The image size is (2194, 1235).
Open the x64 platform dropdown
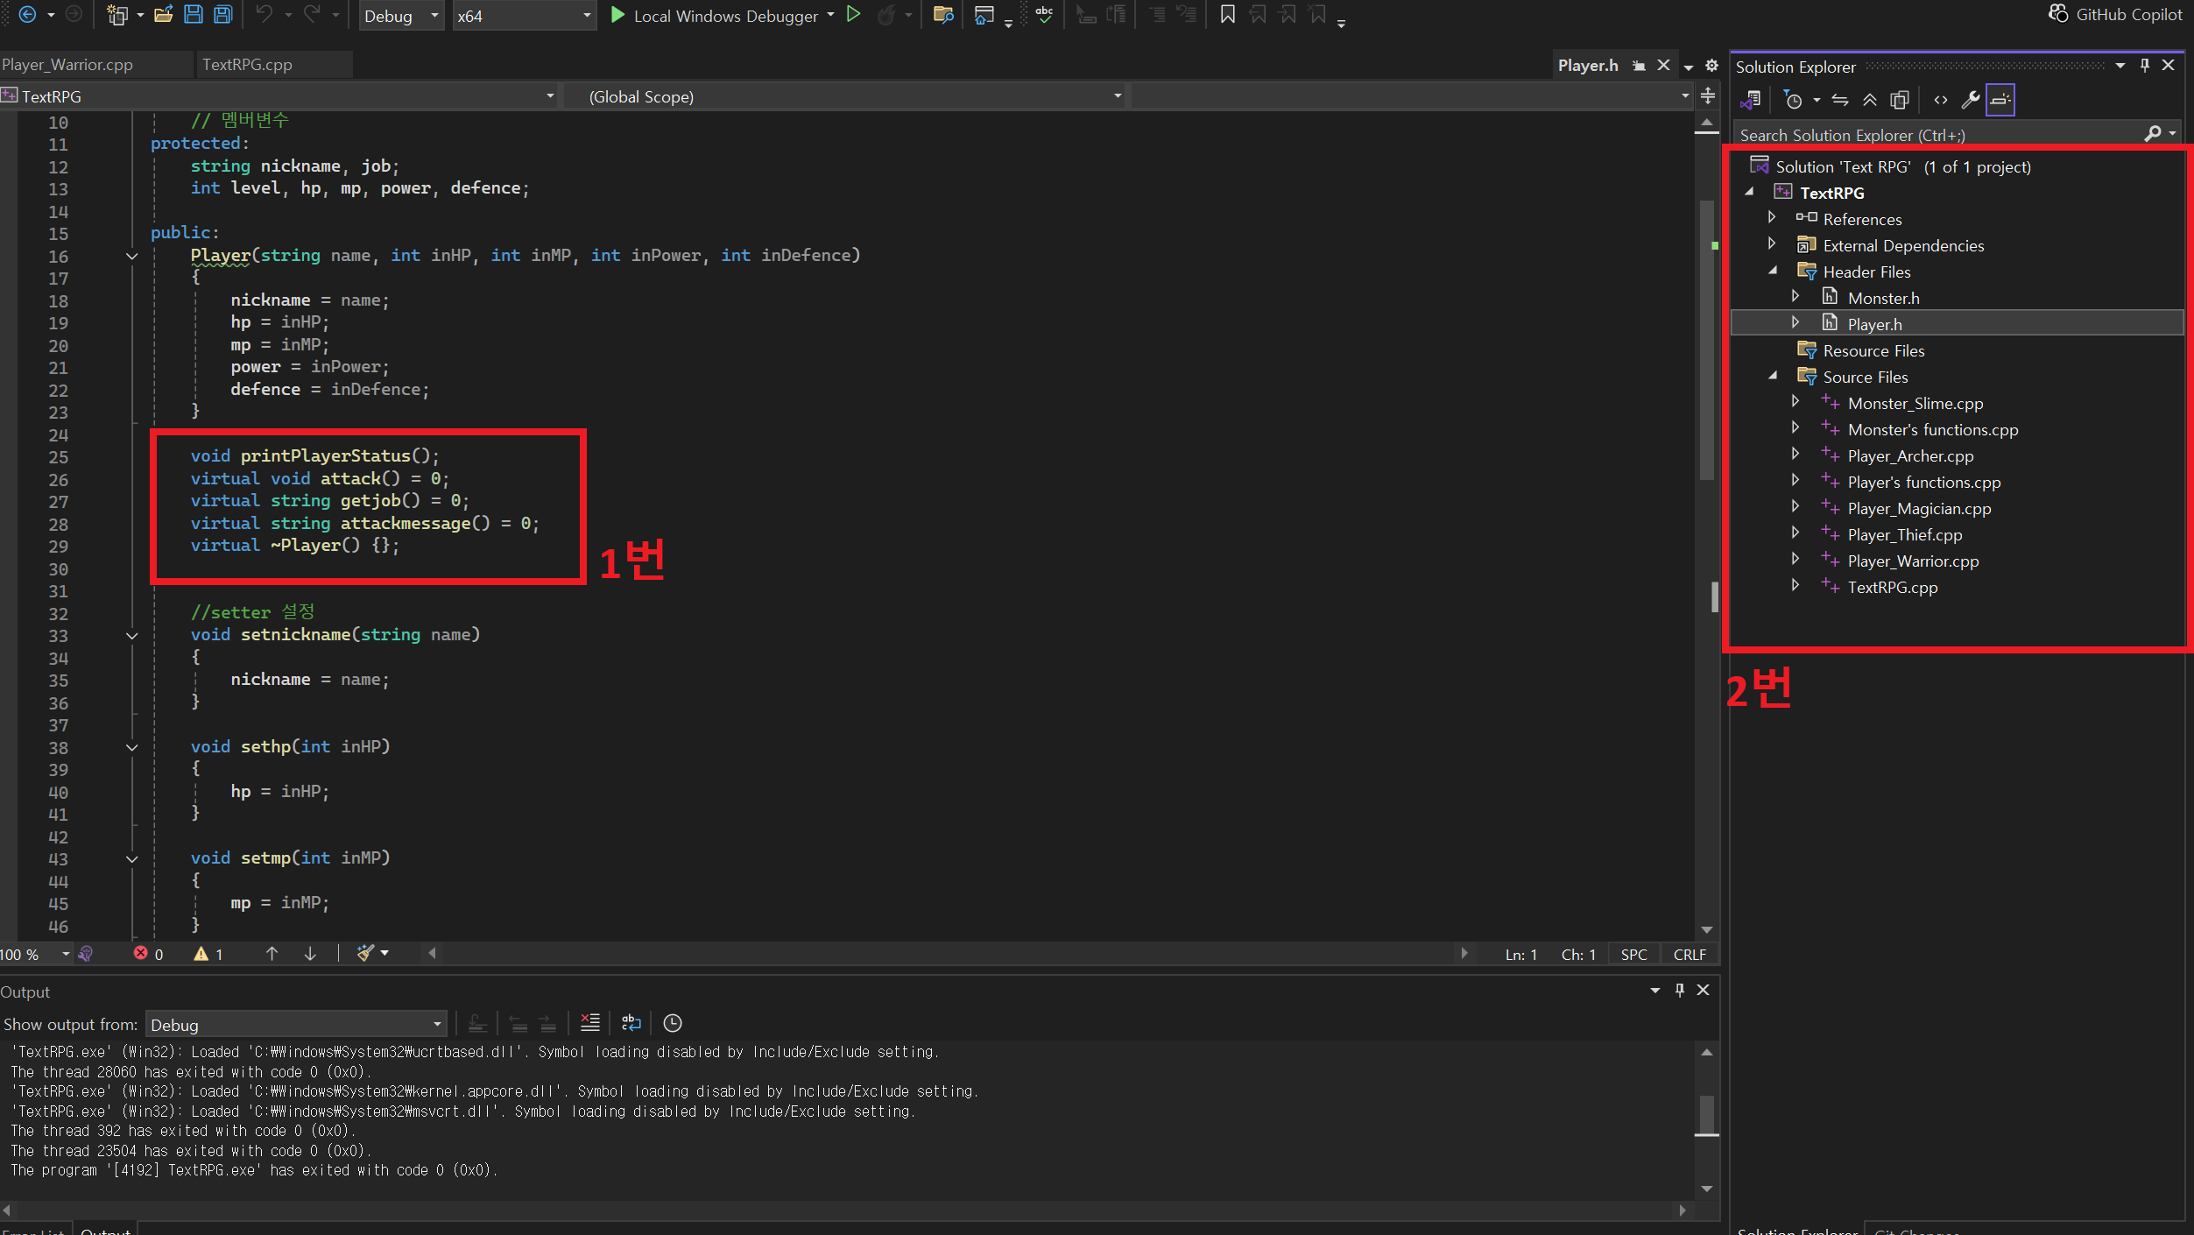click(x=524, y=16)
